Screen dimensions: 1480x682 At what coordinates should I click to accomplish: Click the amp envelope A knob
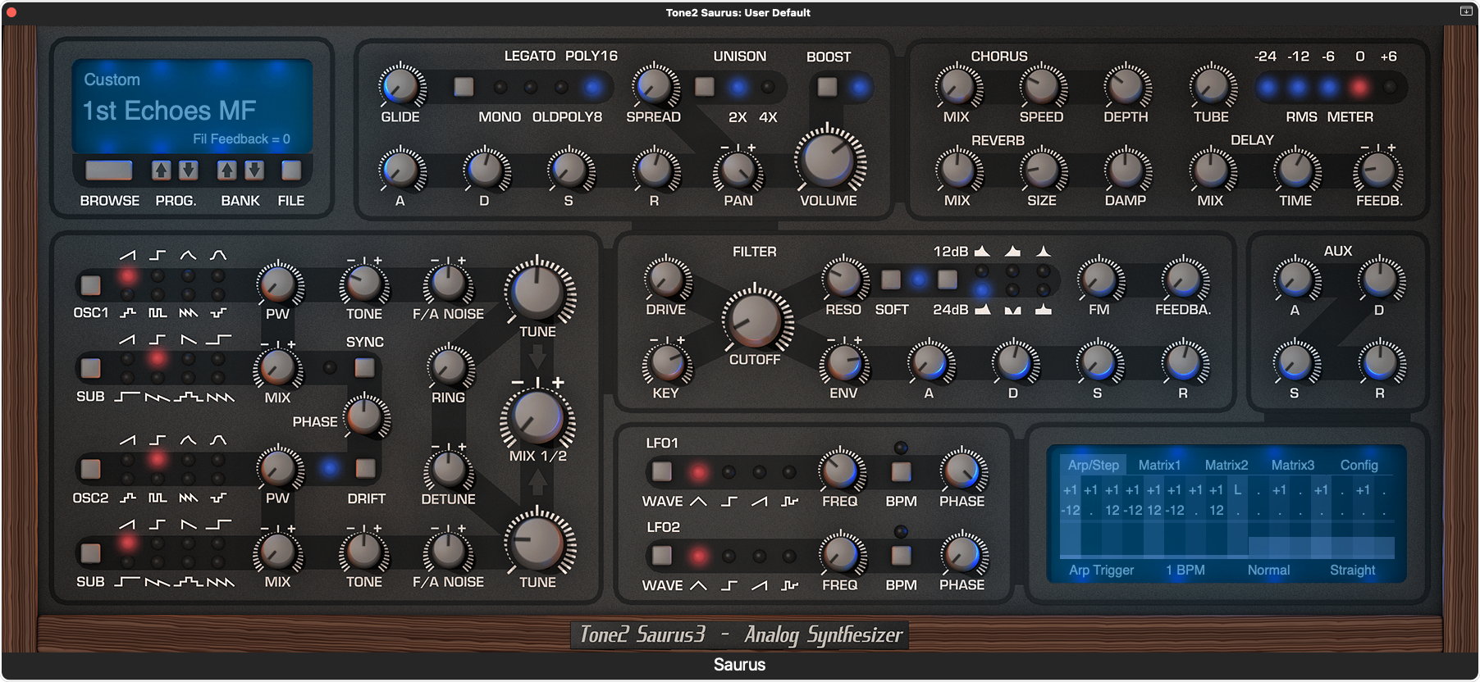[x=401, y=170]
